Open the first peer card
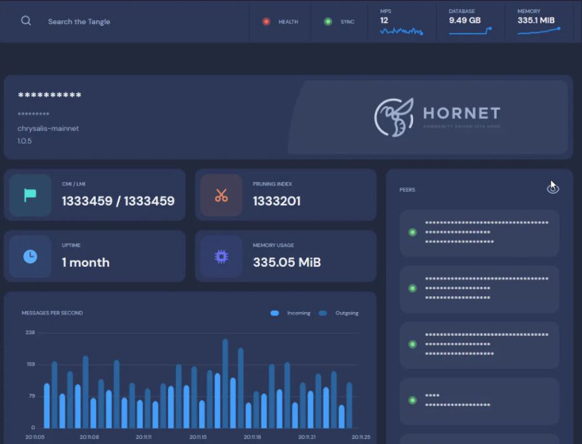Viewport: 582px width, 444px height. [479, 233]
